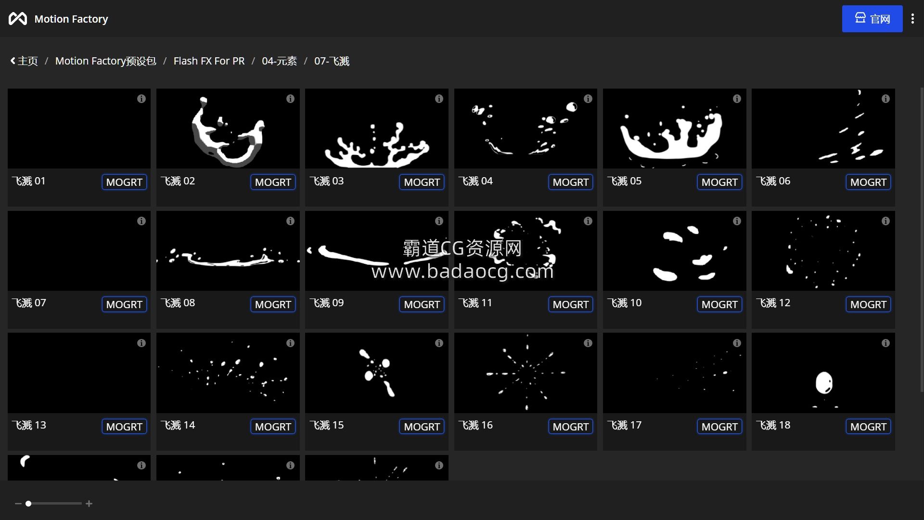Select the 飞溅 14 thumbnail
The width and height of the screenshot is (924, 520).
pyautogui.click(x=228, y=373)
